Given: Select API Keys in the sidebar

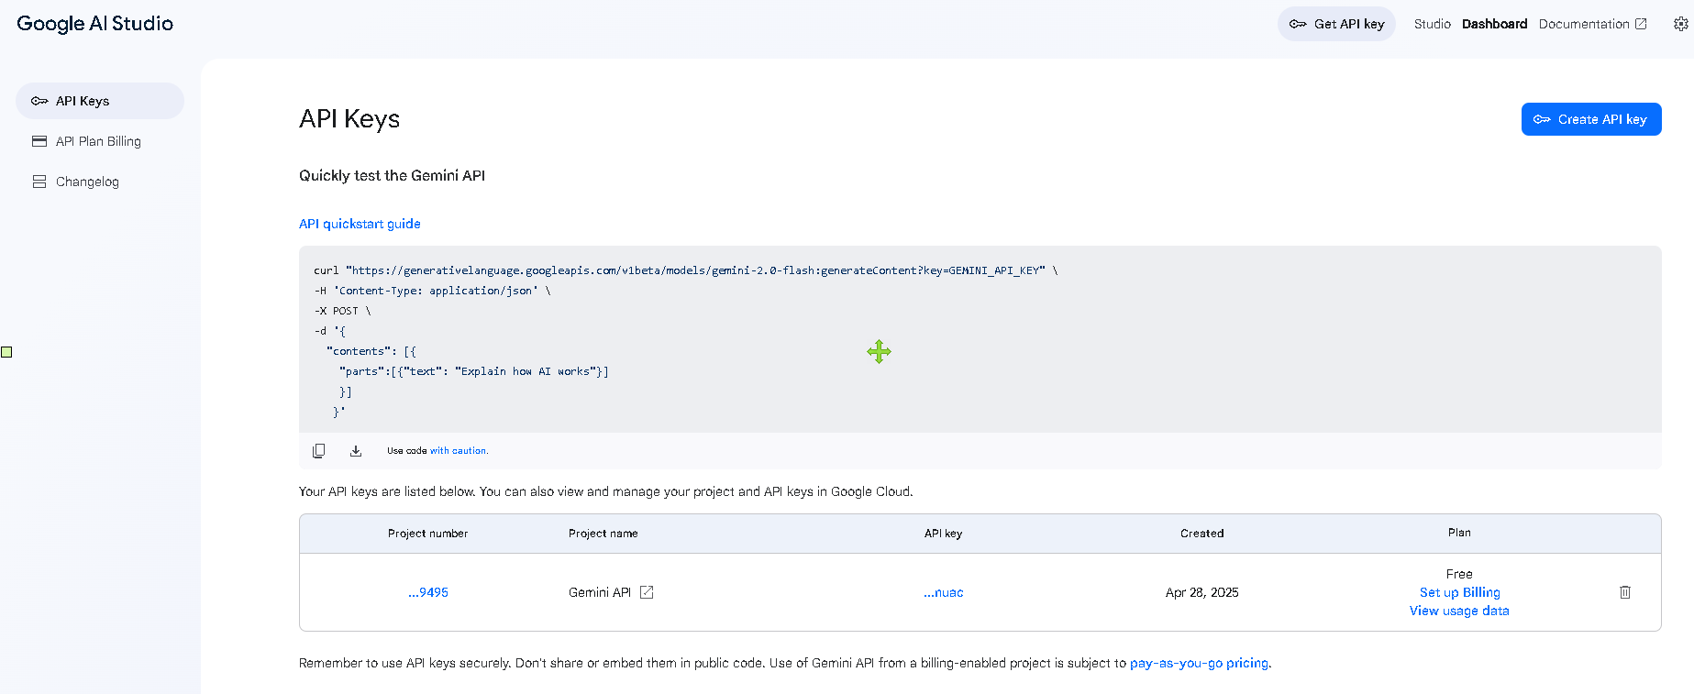Looking at the screenshot, I should click(x=100, y=101).
